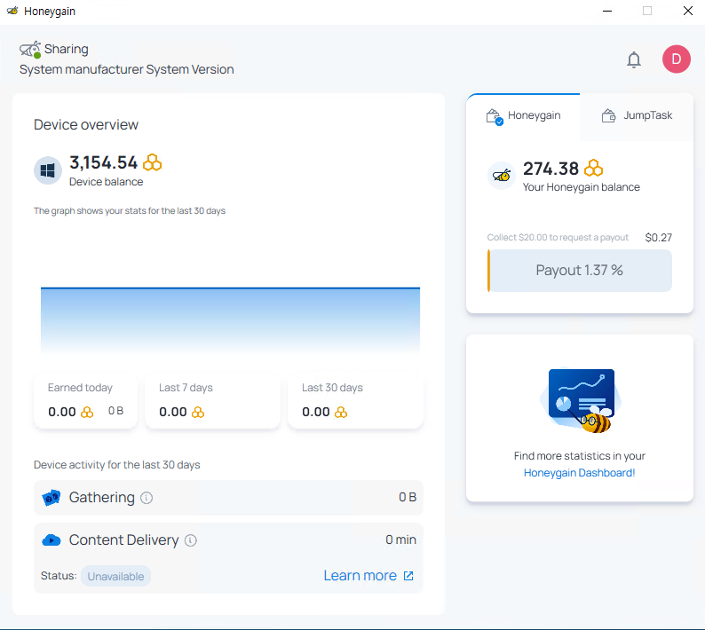The image size is (705, 630).
Task: Click the Sharing status bee icon
Action: (x=30, y=50)
